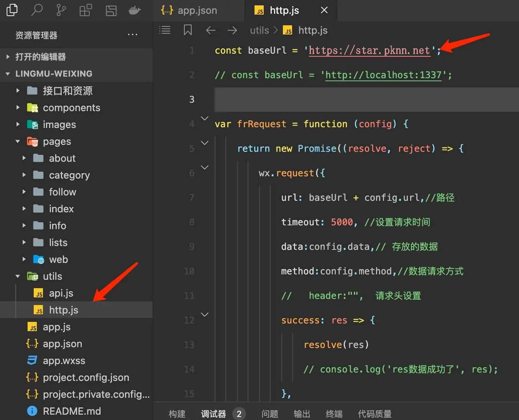Screen dimensions: 519x420
Task: Follow the https://star.pknn.net link
Action: coord(369,50)
